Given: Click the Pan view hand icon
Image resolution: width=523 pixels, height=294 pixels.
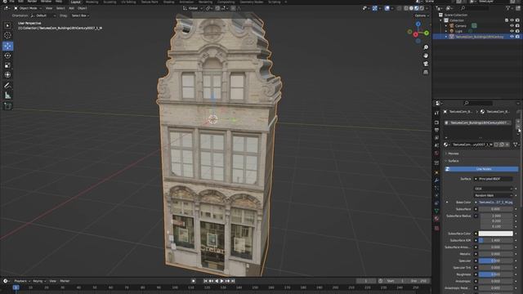Looking at the screenshot, I should 426,56.
